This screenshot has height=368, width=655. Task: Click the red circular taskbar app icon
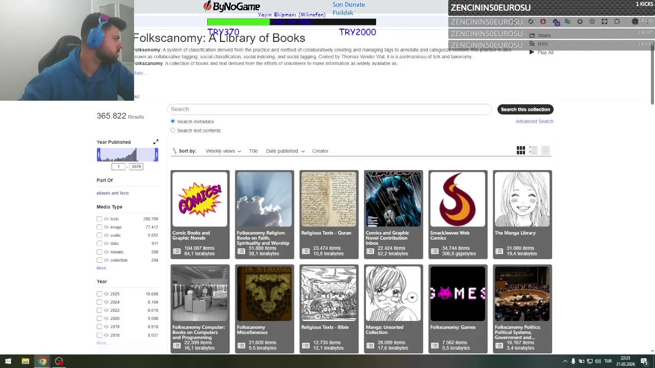pos(59,361)
